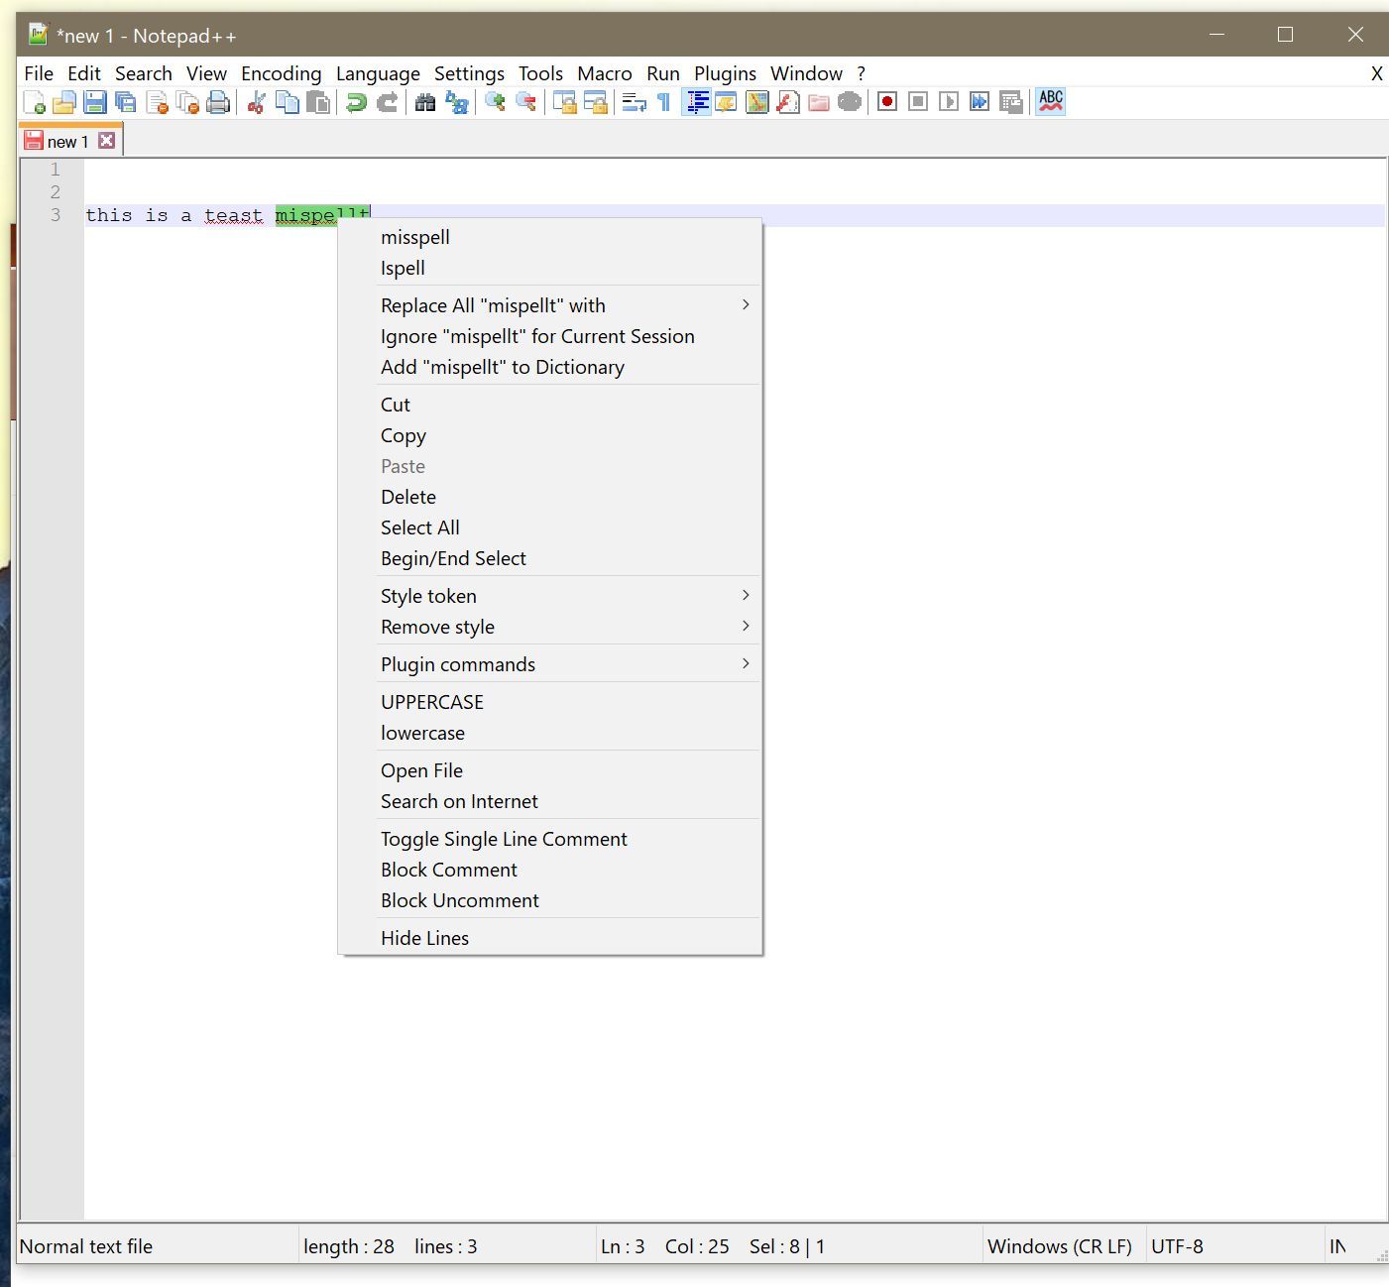The width and height of the screenshot is (1389, 1287).
Task: Click the Open file folder icon
Action: 64,102
